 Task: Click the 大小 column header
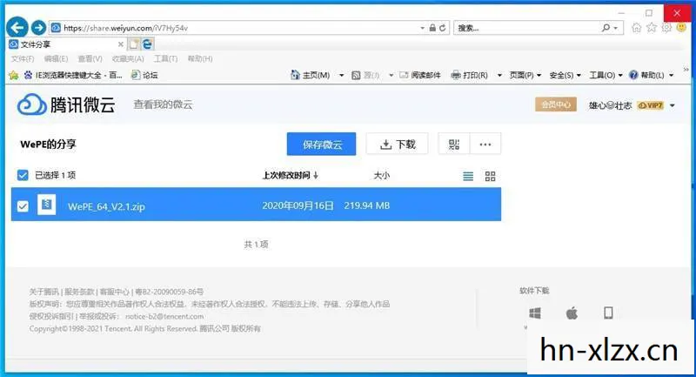pyautogui.click(x=381, y=175)
